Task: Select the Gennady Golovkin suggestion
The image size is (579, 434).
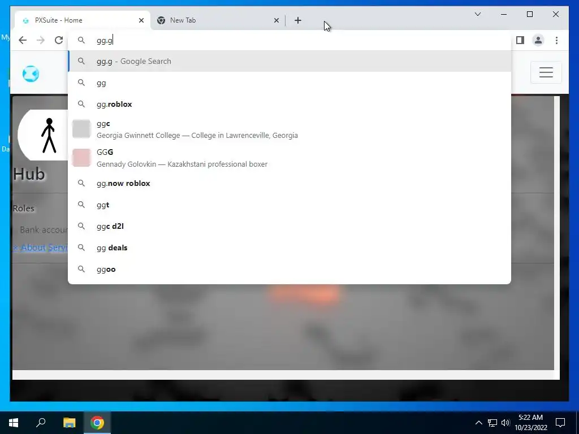Action: pyautogui.click(x=289, y=158)
